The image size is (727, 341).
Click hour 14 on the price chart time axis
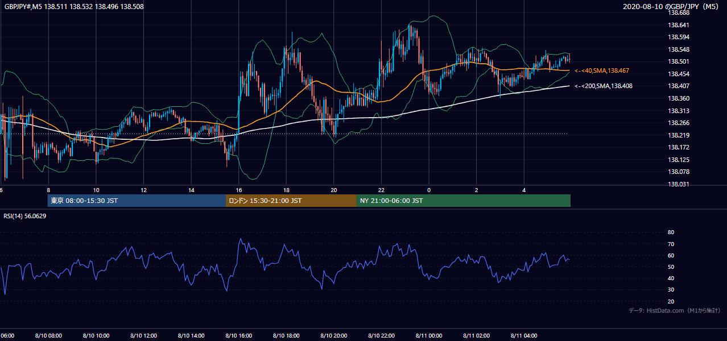click(x=191, y=190)
